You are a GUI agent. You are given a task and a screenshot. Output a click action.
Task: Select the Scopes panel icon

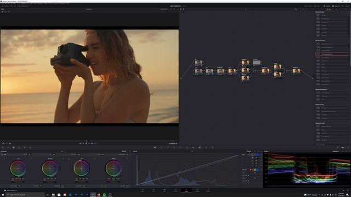pyautogui.click(x=343, y=147)
